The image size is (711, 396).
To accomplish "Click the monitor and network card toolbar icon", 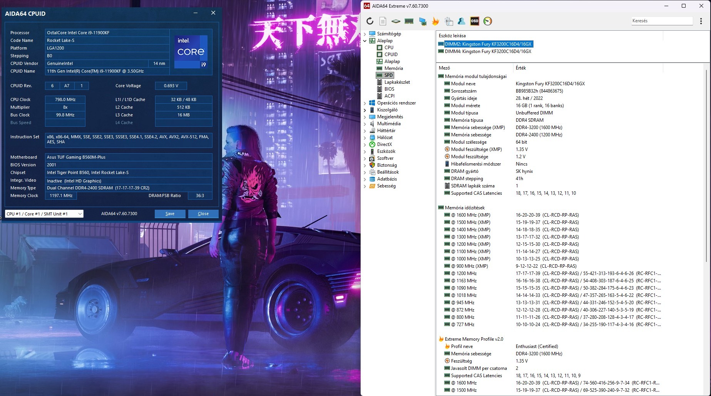I will (422, 21).
